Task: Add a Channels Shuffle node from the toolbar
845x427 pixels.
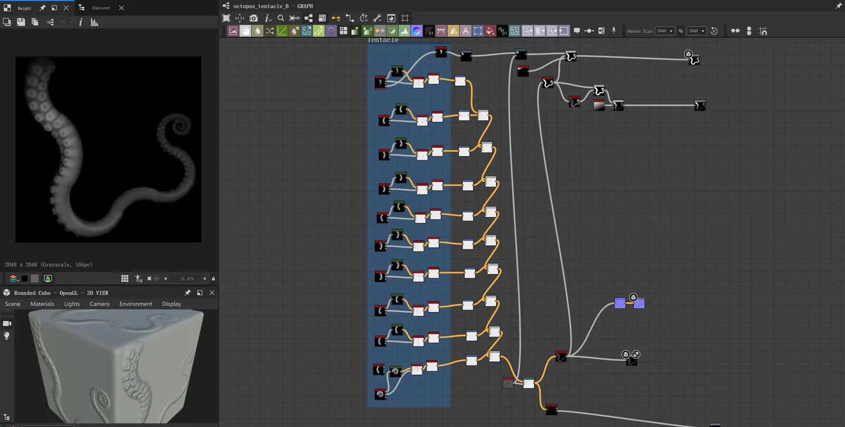Action: pyautogui.click(x=269, y=31)
